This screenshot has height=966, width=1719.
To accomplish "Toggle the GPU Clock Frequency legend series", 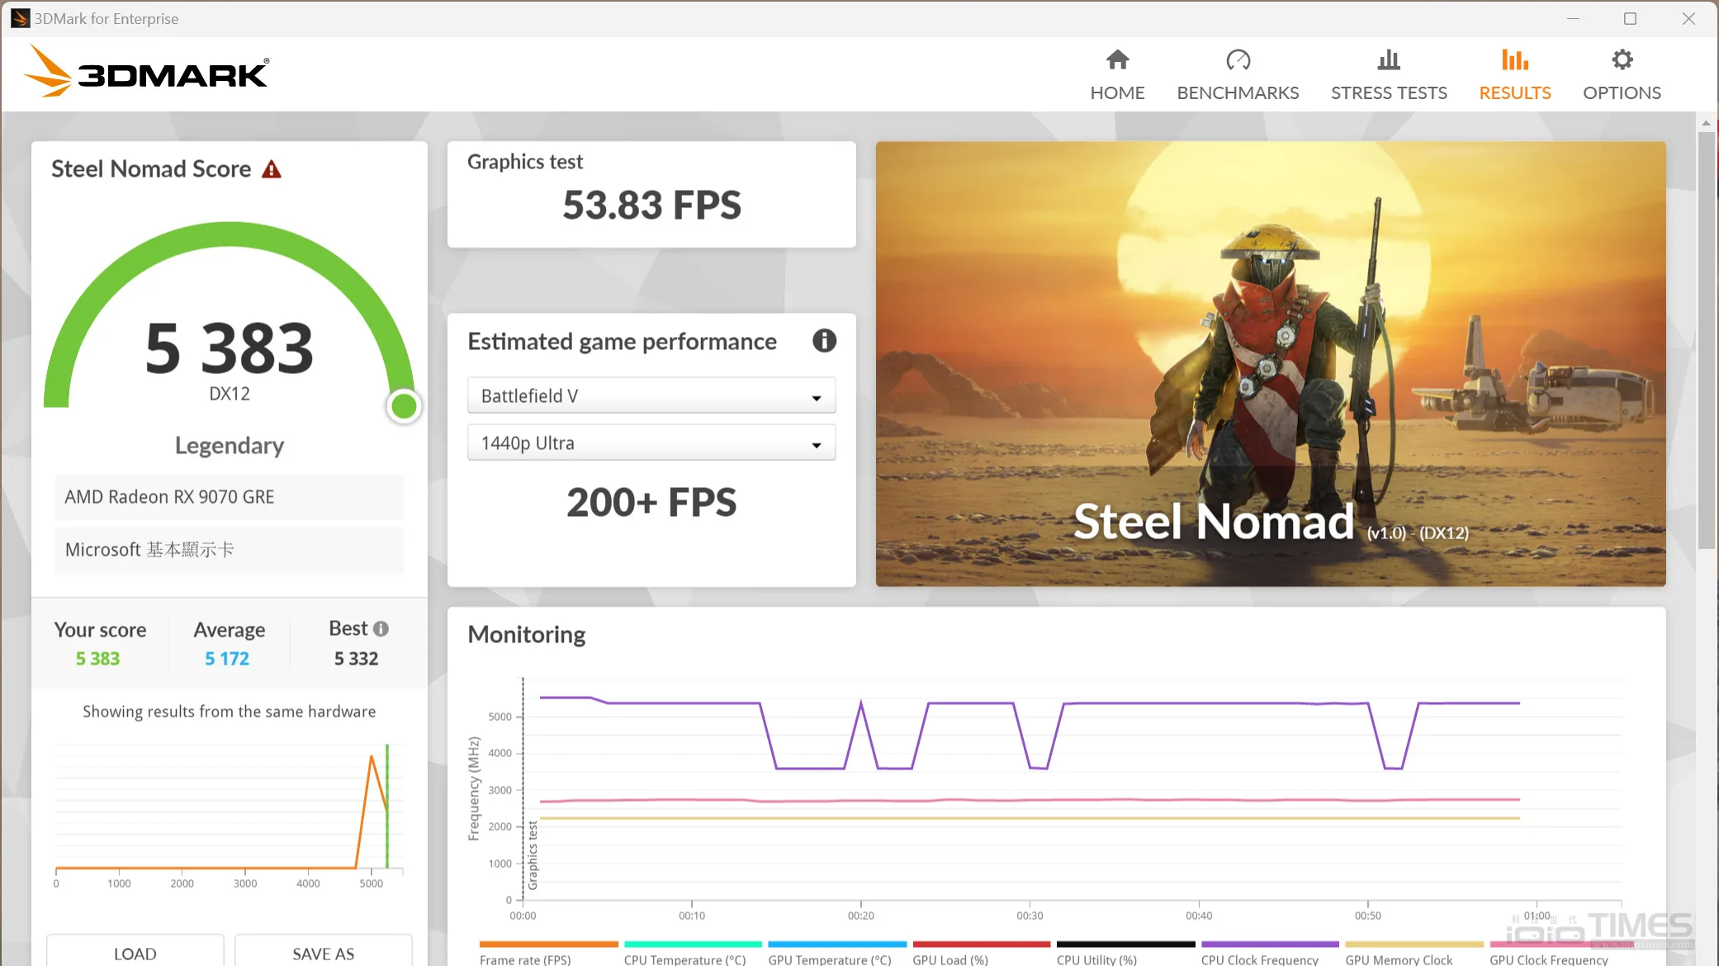I will tap(1558, 954).
